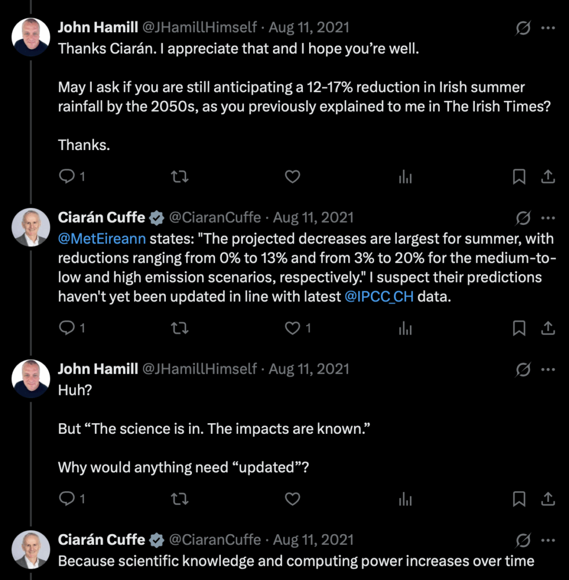The height and width of the screenshot is (580, 569).
Task: View analytics for Ciarán Cuffe's MetEireann tweet
Action: tap(405, 328)
